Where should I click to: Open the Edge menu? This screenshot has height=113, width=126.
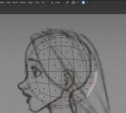[x=30, y=3]
